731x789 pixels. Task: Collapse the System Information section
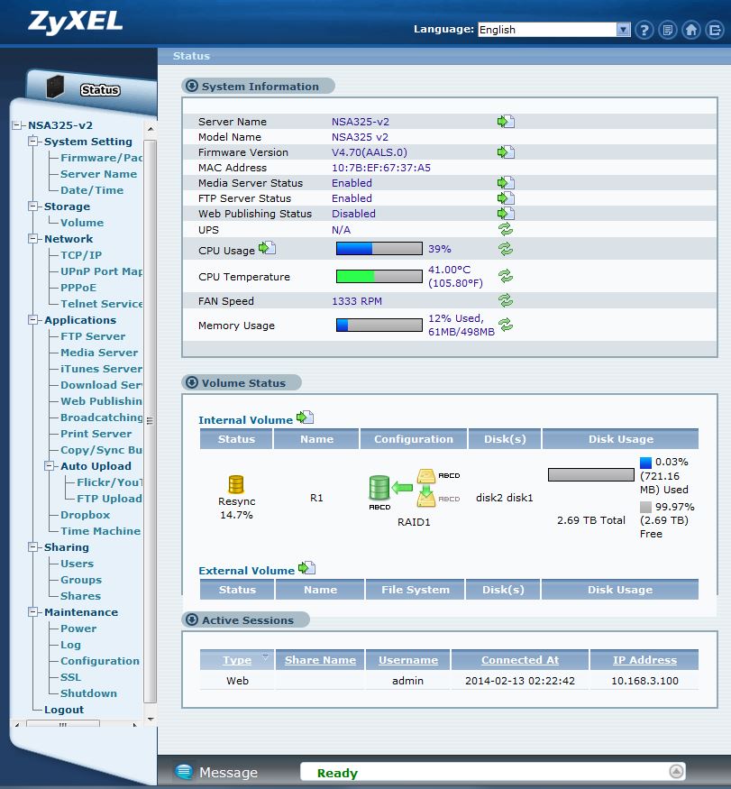tap(192, 86)
